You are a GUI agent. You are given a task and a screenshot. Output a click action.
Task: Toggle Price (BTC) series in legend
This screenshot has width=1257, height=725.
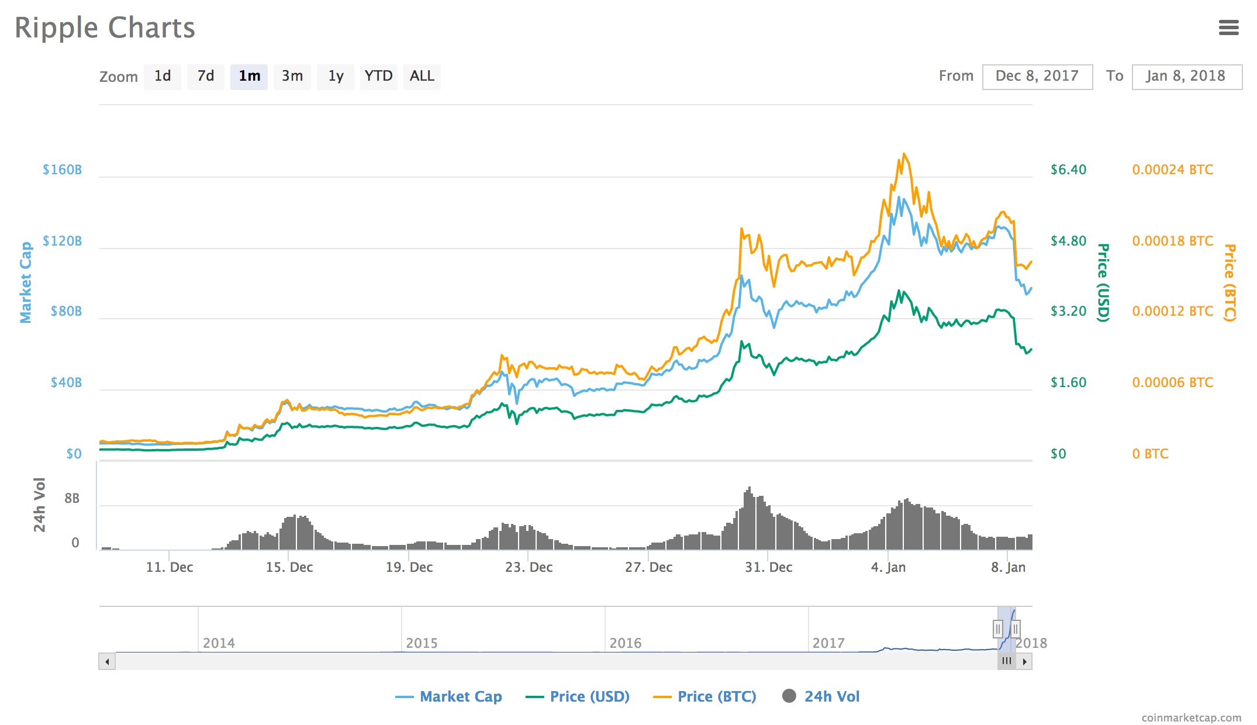(705, 696)
